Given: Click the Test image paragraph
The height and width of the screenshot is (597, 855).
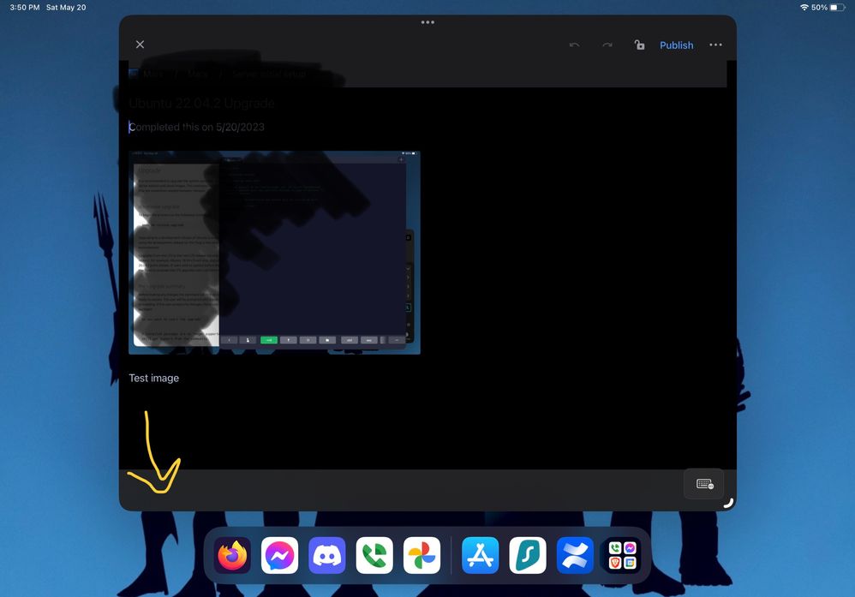Looking at the screenshot, I should pos(153,378).
